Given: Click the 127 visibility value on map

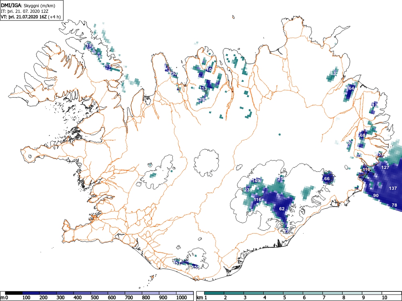Looking at the screenshot, I should (386, 167).
